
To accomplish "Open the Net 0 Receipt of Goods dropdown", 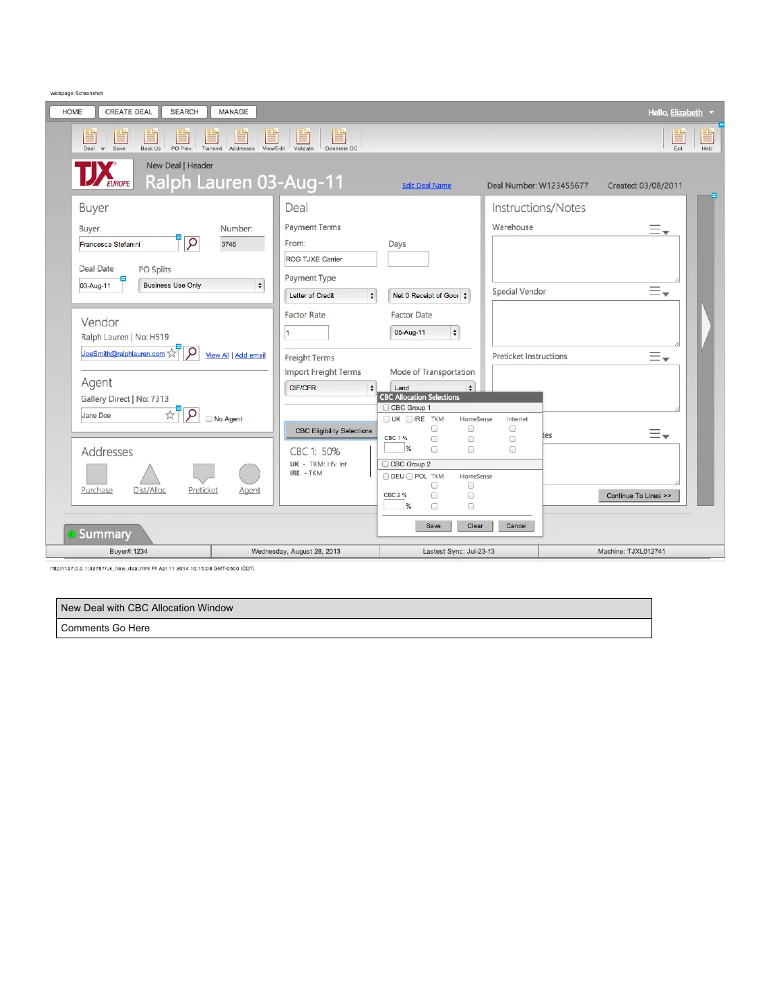I will point(429,296).
